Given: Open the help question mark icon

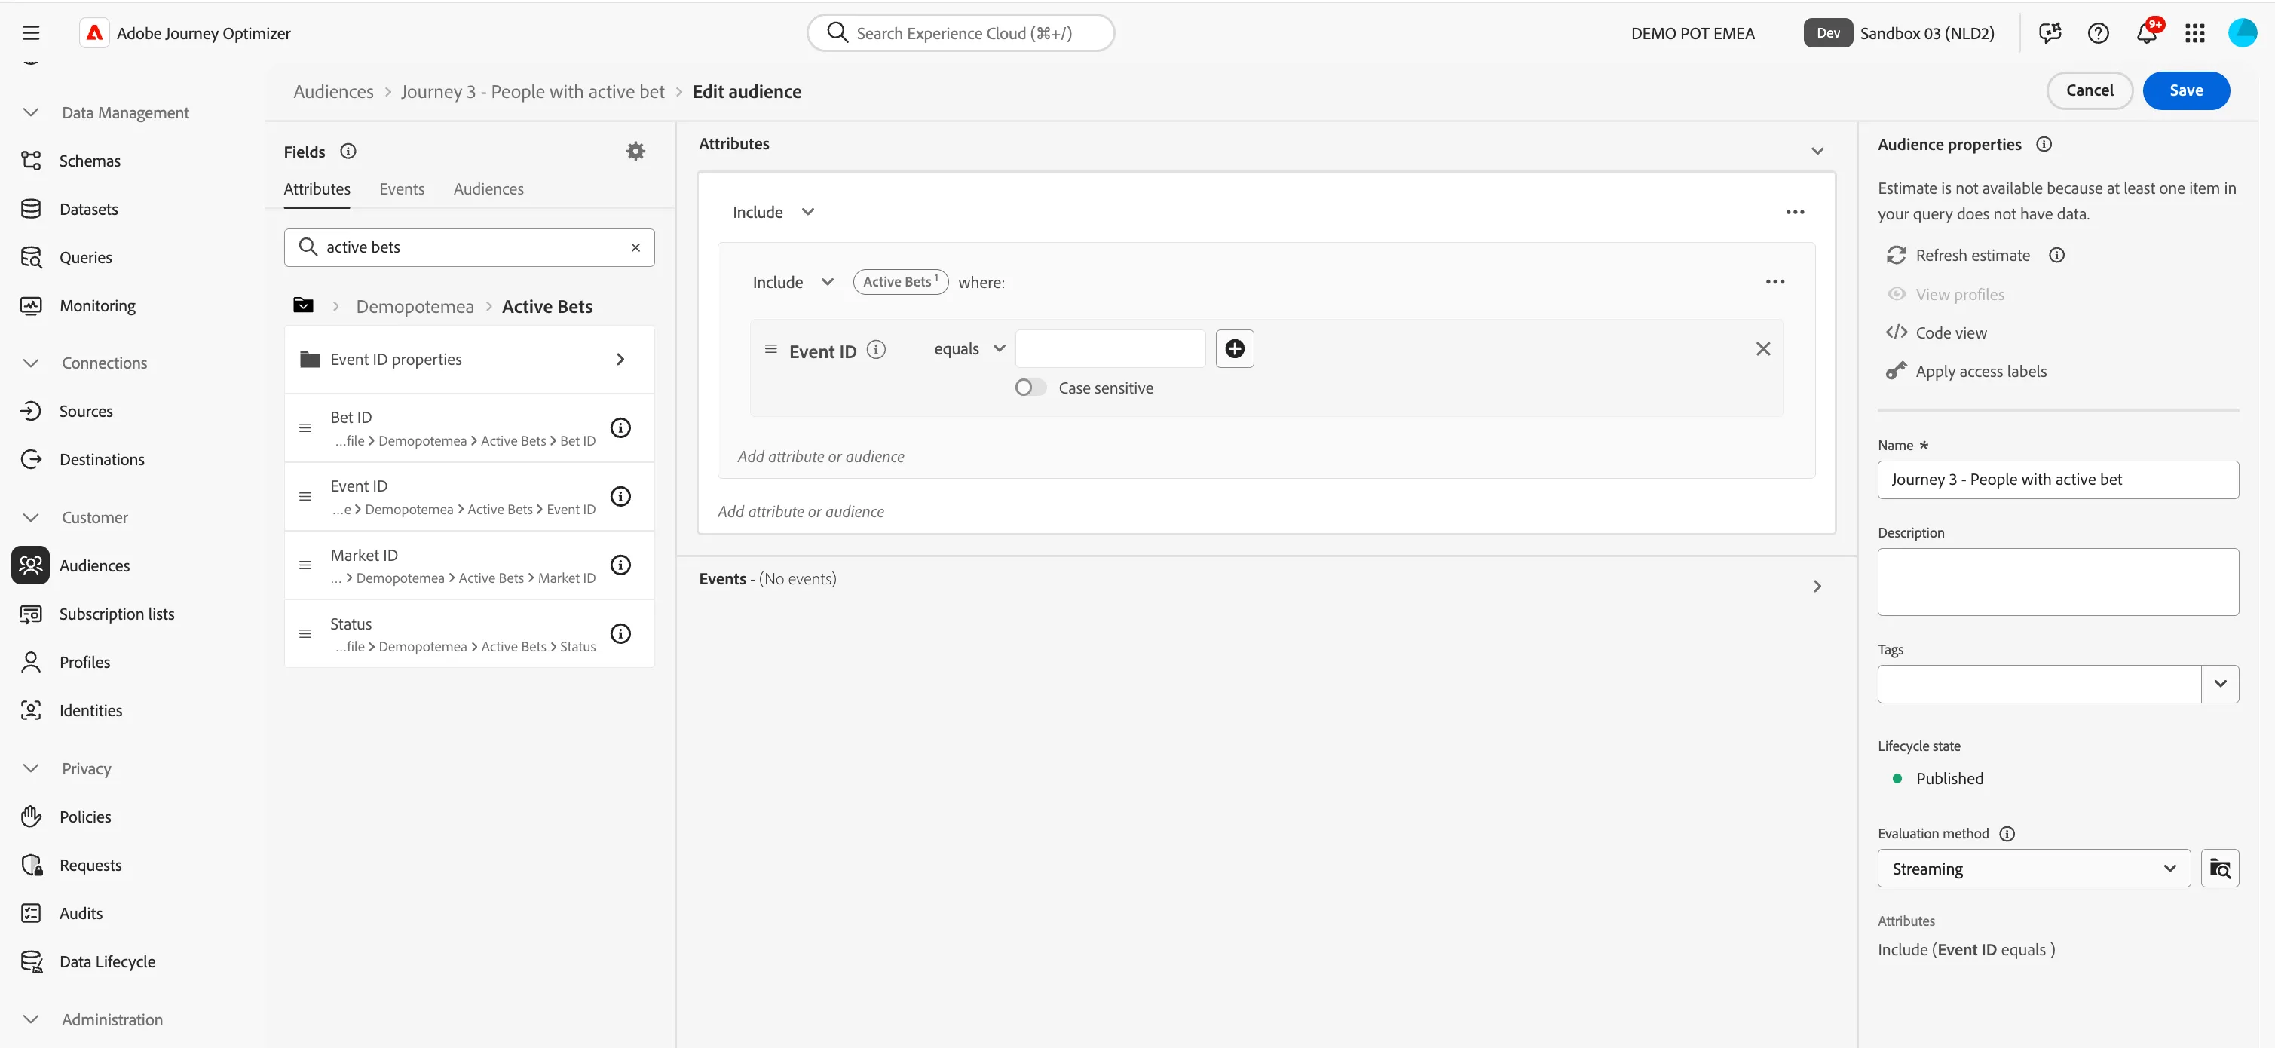Looking at the screenshot, I should pos(2099,34).
